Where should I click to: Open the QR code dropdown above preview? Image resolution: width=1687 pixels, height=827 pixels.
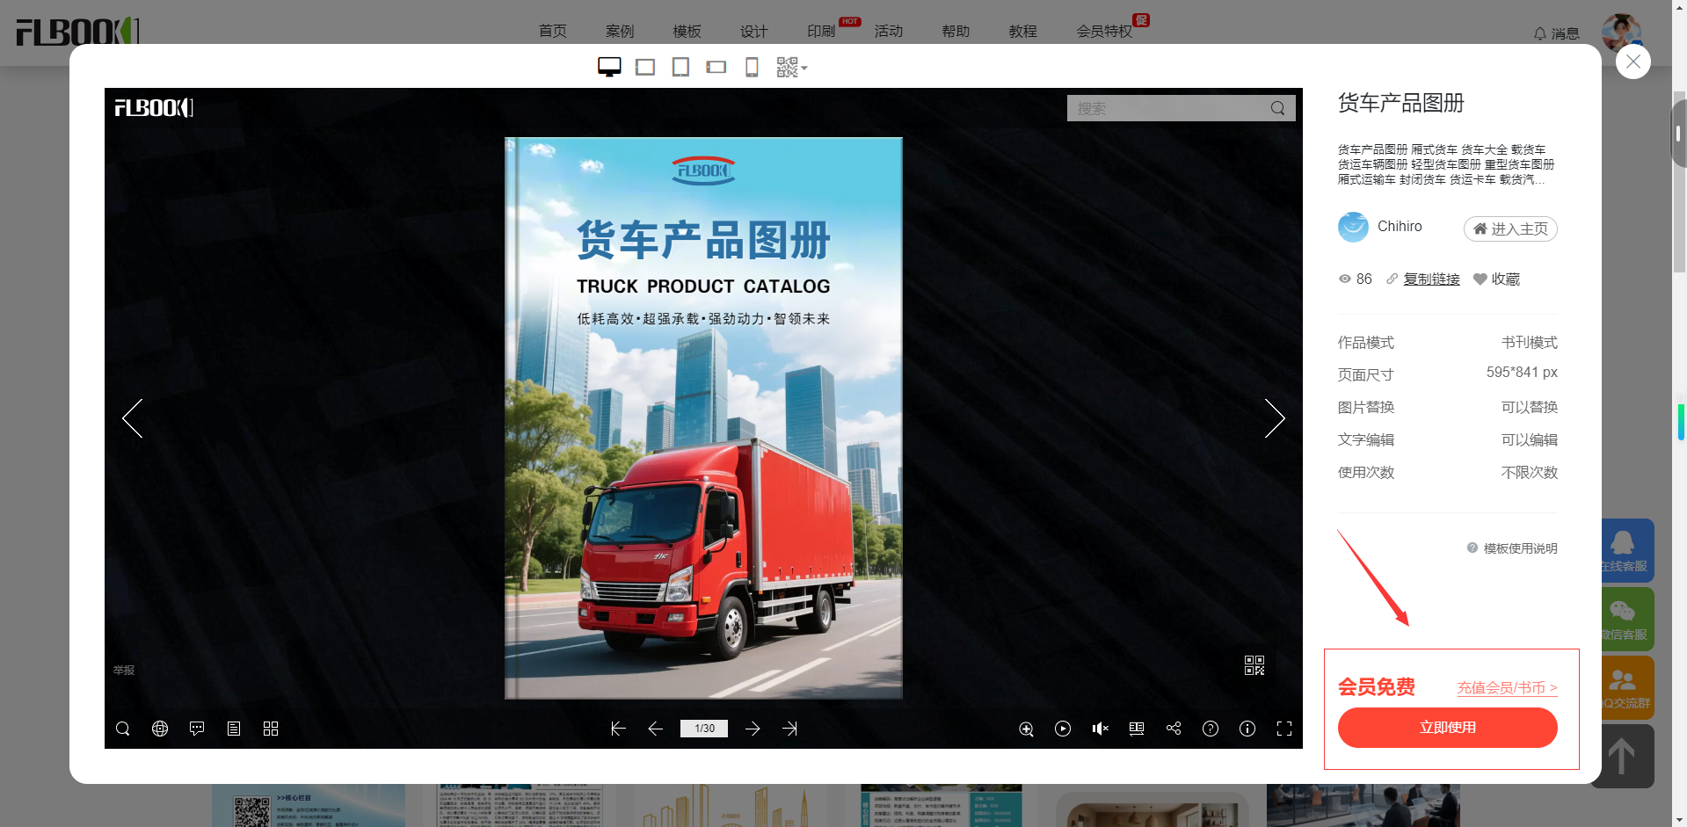791,67
